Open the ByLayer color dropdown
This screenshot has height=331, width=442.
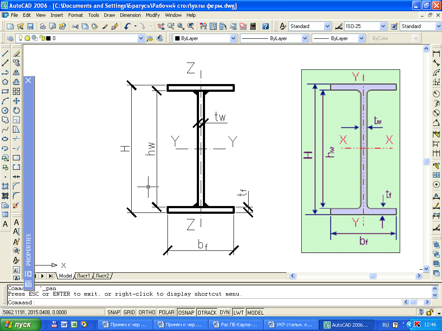click(233, 38)
